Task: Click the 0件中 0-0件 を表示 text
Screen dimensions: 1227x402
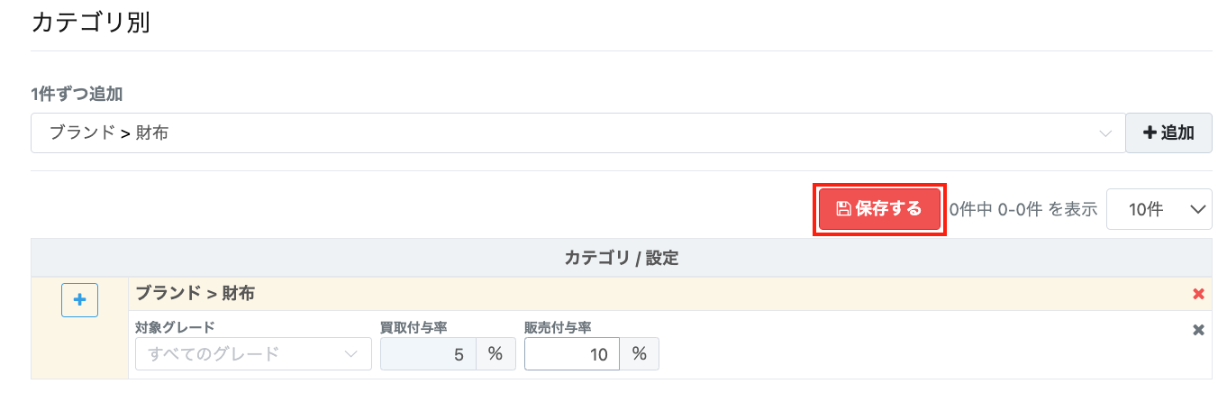Action: click(1023, 209)
